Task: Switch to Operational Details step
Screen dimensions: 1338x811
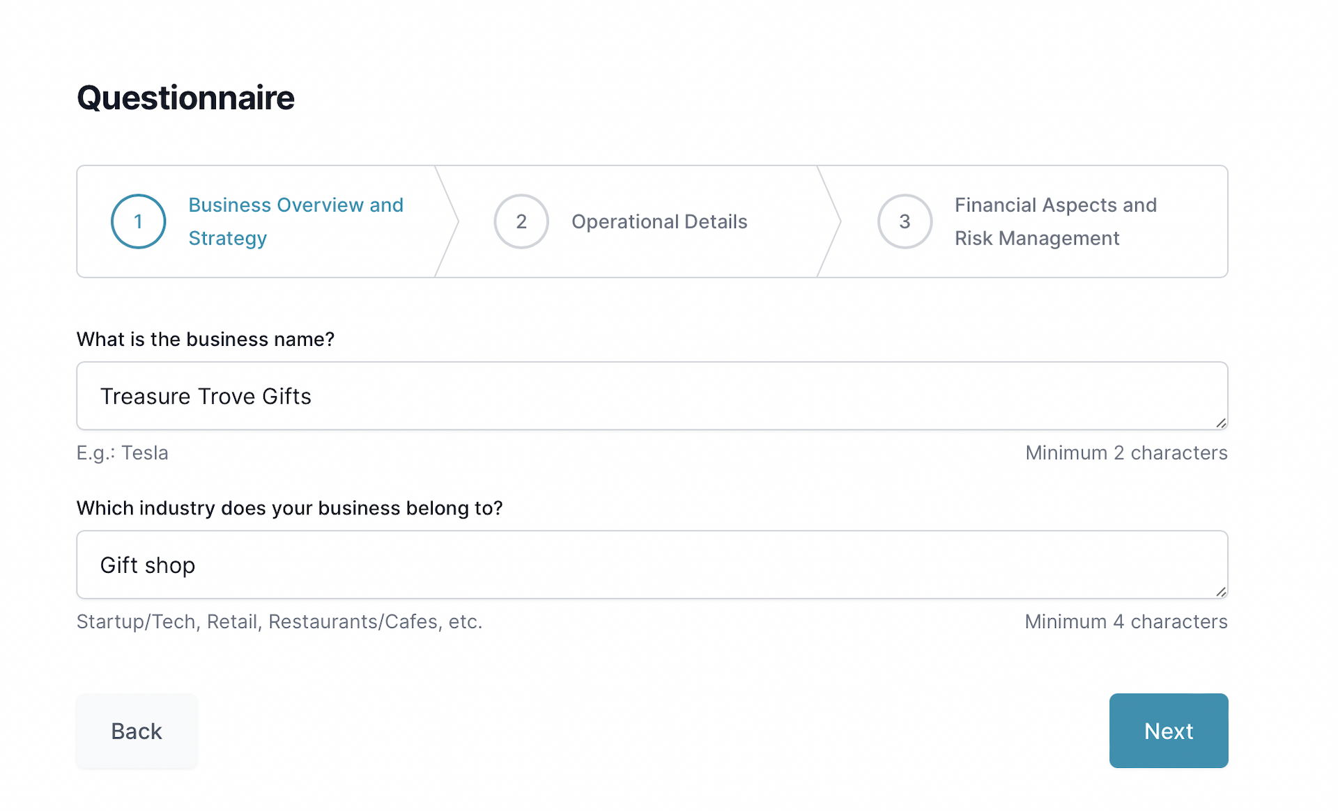Action: [x=659, y=221]
